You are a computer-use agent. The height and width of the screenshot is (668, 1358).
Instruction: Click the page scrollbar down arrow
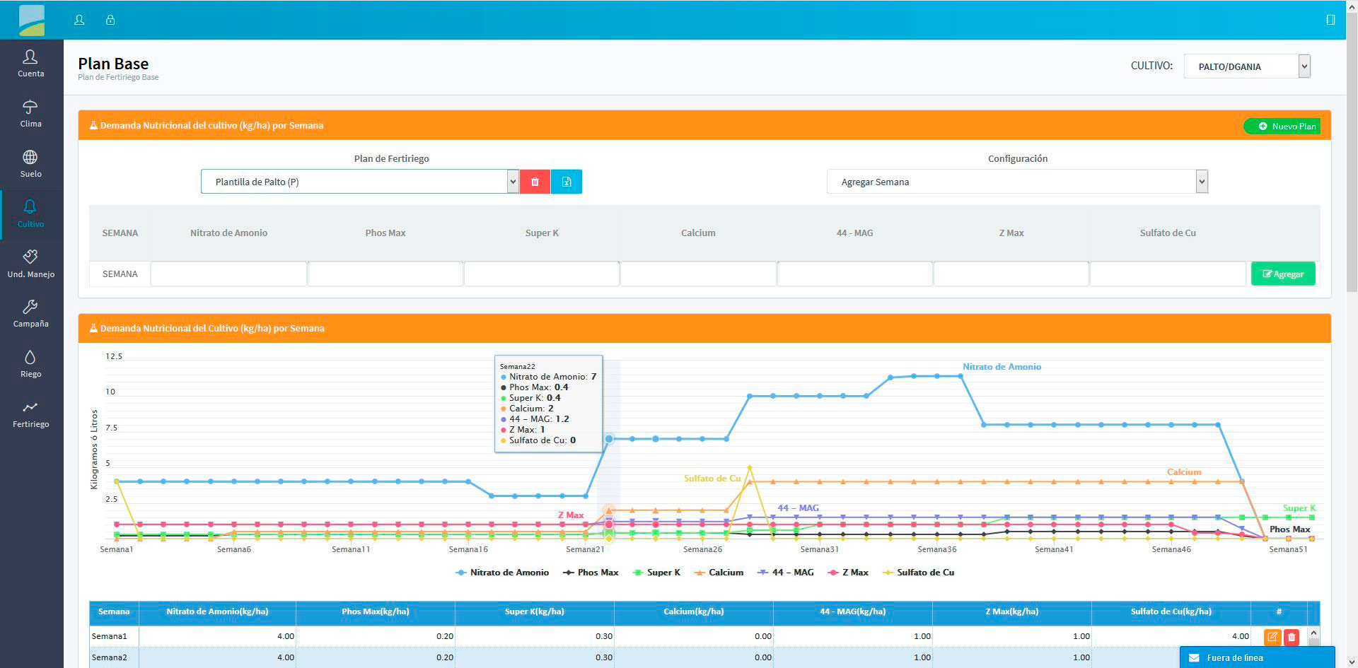(1352, 662)
